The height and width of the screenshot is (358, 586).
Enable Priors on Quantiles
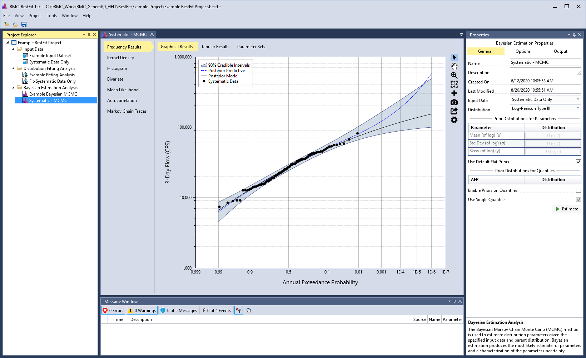[x=578, y=190]
